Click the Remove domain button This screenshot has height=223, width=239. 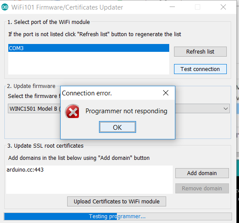point(202,189)
